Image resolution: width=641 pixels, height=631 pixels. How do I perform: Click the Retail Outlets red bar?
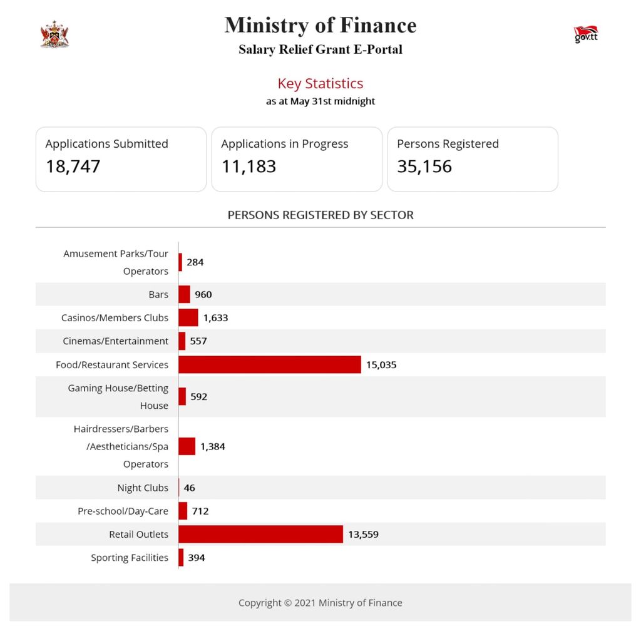260,534
